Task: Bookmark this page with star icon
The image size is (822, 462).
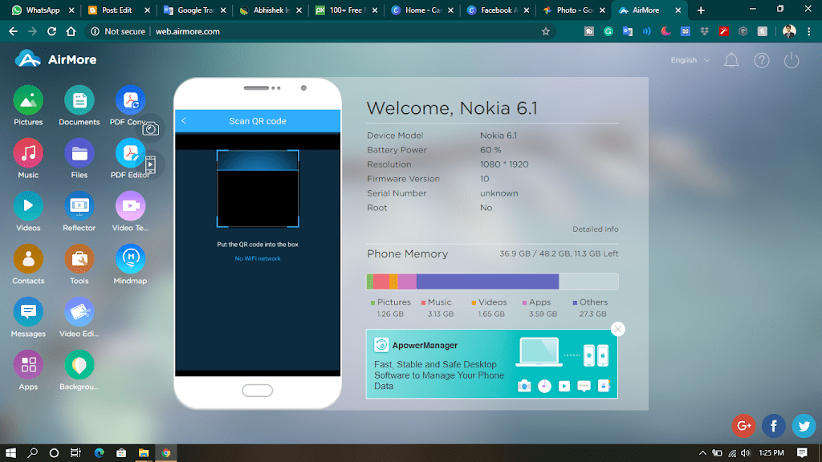Action: [x=546, y=31]
